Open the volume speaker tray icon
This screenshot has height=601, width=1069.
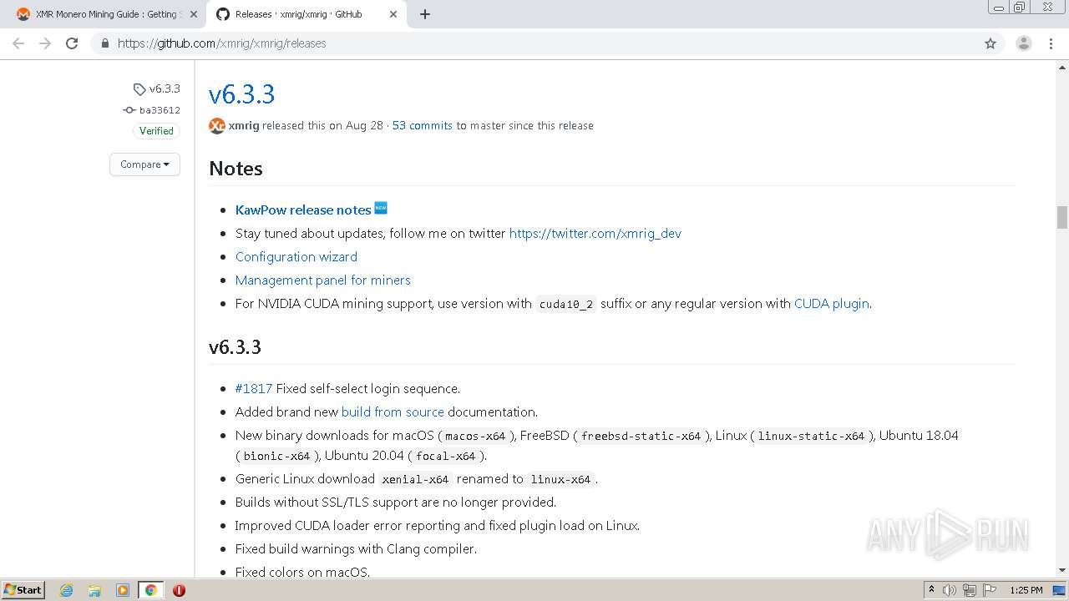(950, 590)
